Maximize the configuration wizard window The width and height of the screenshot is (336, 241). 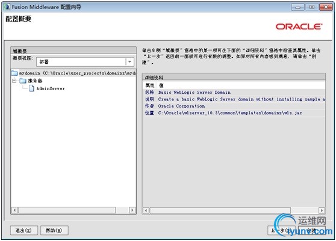tap(312, 7)
